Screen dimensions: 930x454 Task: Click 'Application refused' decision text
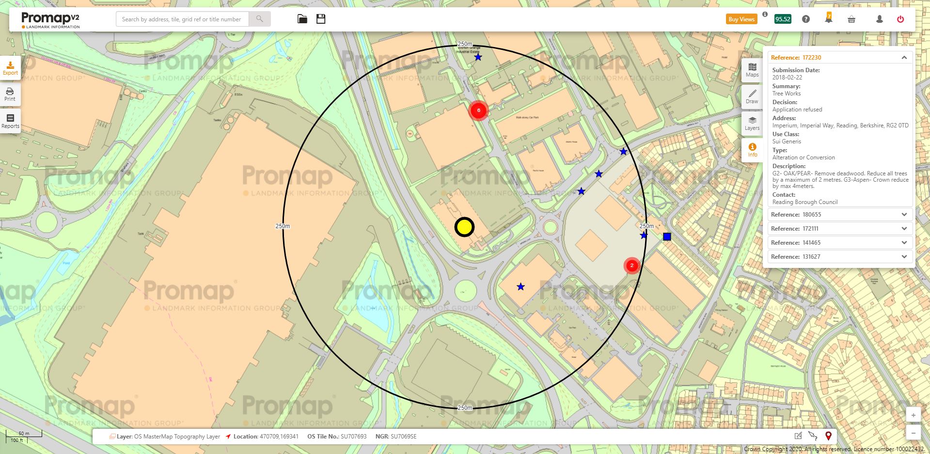point(797,110)
